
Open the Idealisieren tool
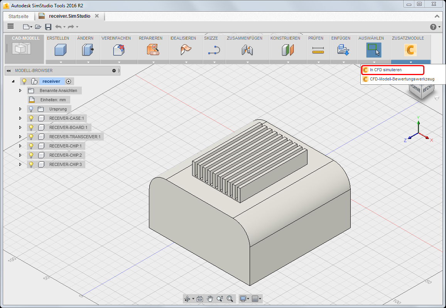coord(186,50)
